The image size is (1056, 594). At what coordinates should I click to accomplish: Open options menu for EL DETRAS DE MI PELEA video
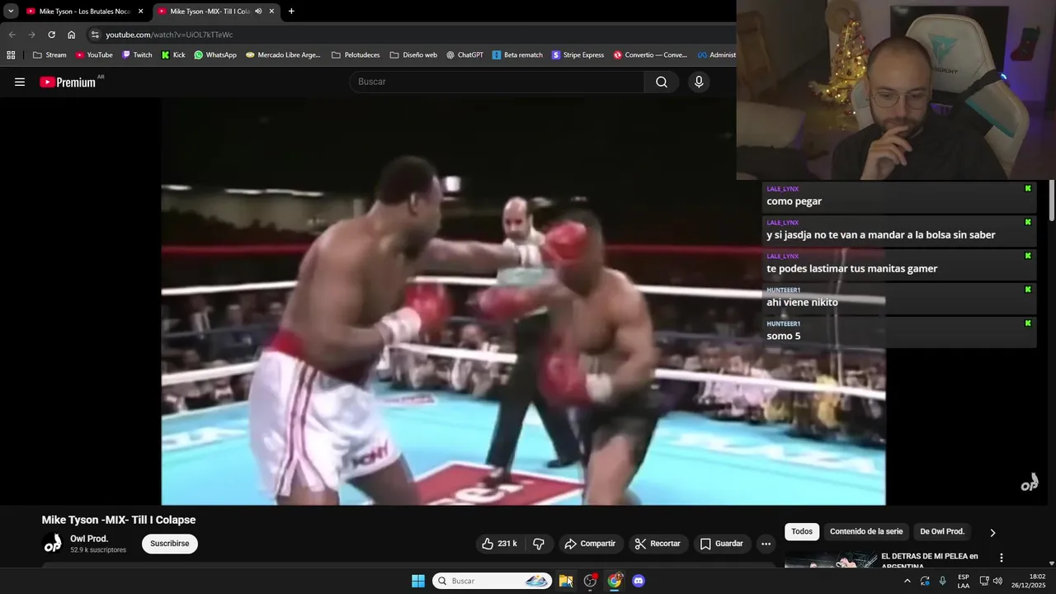point(1002,558)
